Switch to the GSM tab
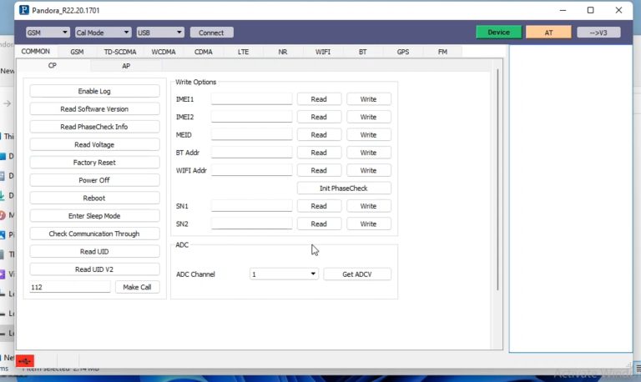 (77, 52)
